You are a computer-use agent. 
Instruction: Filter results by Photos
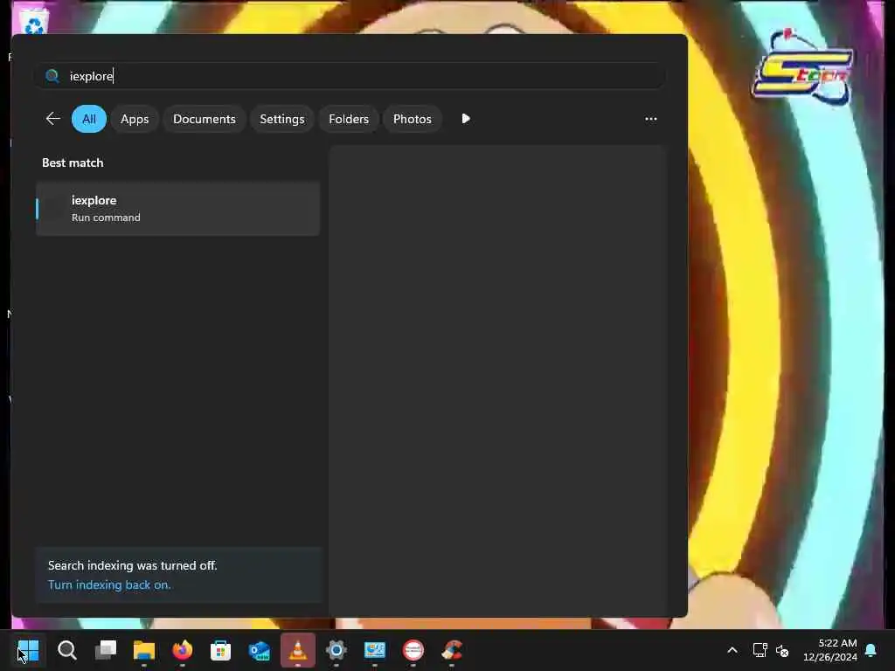pos(413,119)
